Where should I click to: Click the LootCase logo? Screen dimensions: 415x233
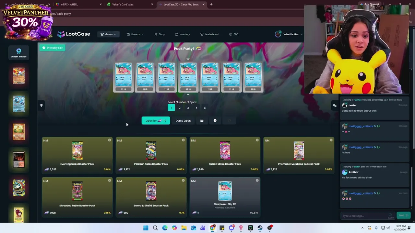[74, 34]
